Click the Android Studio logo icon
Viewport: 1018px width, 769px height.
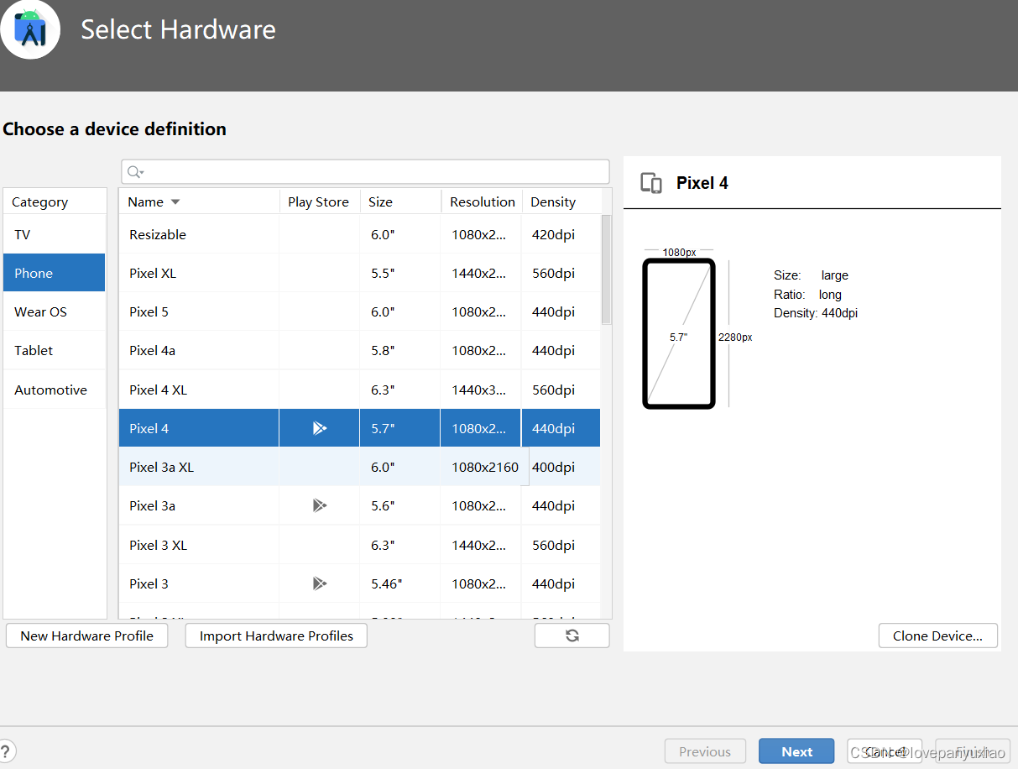point(30,30)
